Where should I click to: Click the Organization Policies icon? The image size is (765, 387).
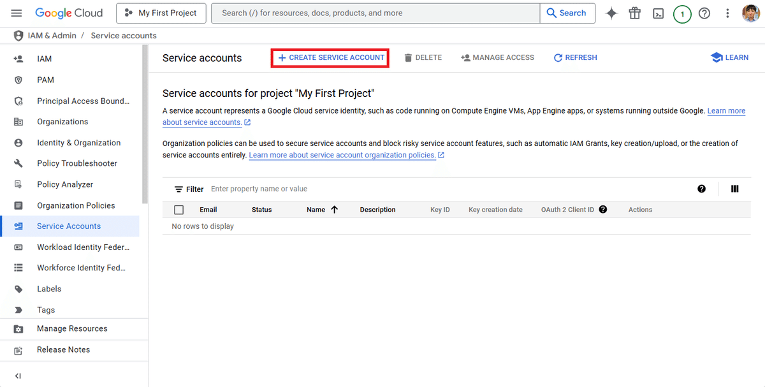18,205
